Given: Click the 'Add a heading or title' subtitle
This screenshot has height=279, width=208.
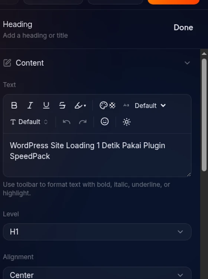Looking at the screenshot, I should pyautogui.click(x=35, y=36).
